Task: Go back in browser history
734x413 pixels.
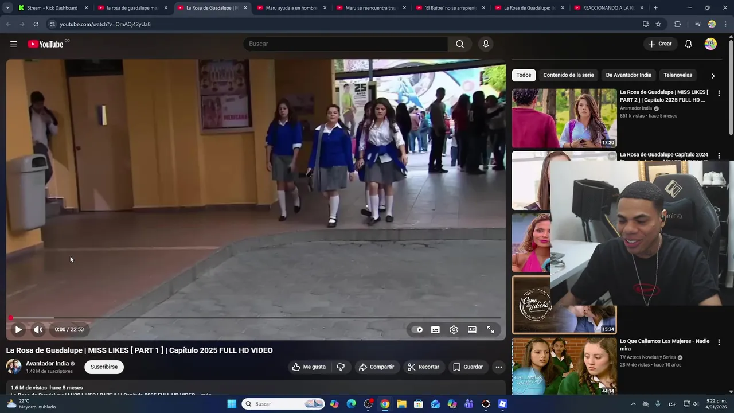Action: (x=8, y=24)
